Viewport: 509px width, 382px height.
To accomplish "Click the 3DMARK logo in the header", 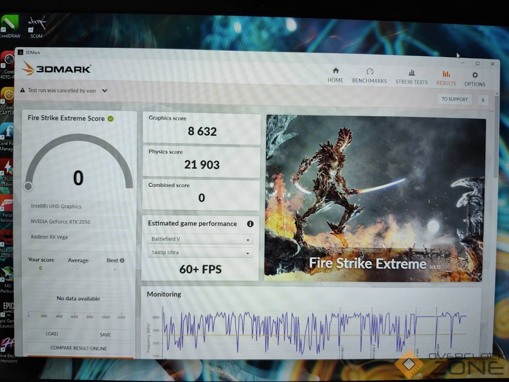I will pos(56,68).
